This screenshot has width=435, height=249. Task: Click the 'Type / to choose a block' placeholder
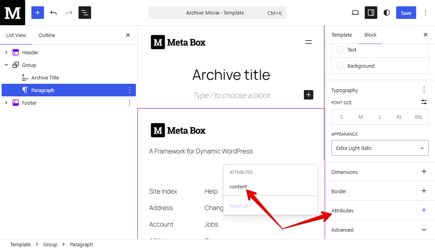point(232,96)
